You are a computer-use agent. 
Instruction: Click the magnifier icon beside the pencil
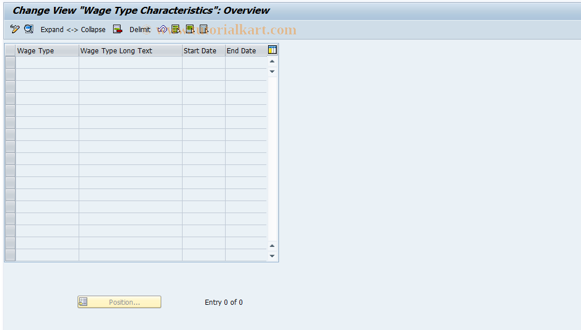(29, 29)
